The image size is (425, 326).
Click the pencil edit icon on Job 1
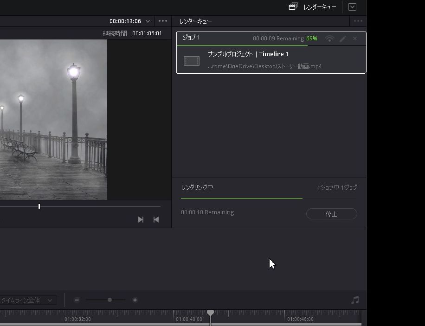click(342, 39)
